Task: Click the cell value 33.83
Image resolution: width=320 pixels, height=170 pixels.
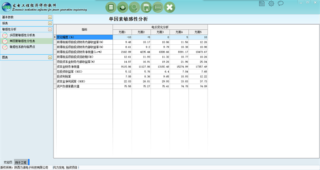Action: [x=179, y=81]
